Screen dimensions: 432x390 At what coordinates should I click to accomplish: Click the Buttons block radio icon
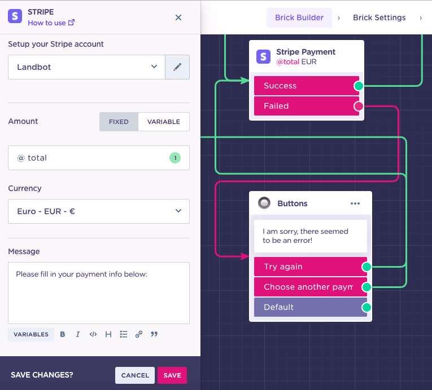click(264, 203)
